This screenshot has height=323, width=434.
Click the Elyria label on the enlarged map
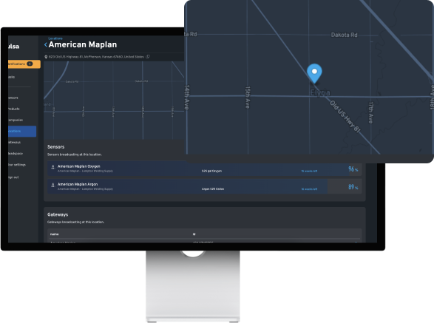[x=320, y=92]
